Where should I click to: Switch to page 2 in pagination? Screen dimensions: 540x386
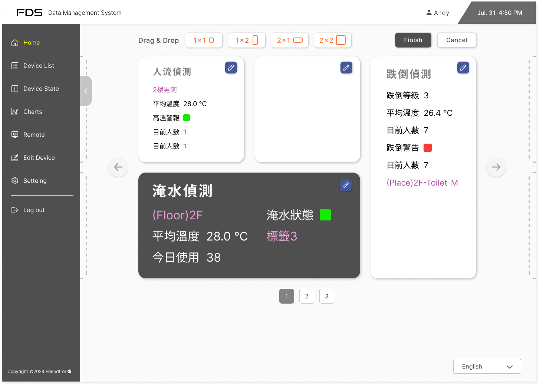point(307,296)
